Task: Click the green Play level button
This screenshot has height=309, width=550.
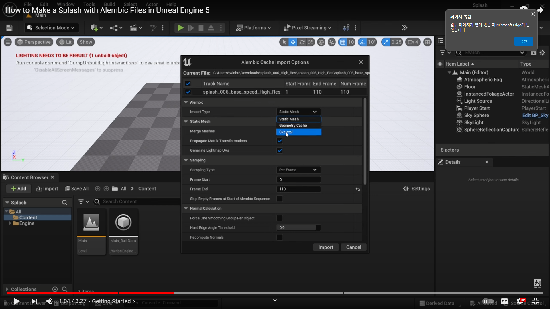Action: coord(180,28)
